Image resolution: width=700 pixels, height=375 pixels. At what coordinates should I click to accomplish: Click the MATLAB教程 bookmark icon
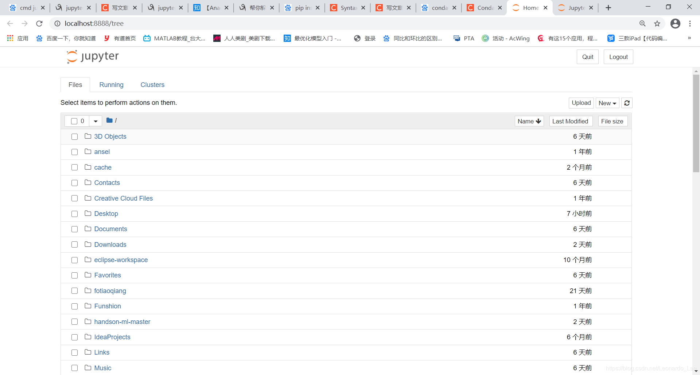[x=147, y=38]
